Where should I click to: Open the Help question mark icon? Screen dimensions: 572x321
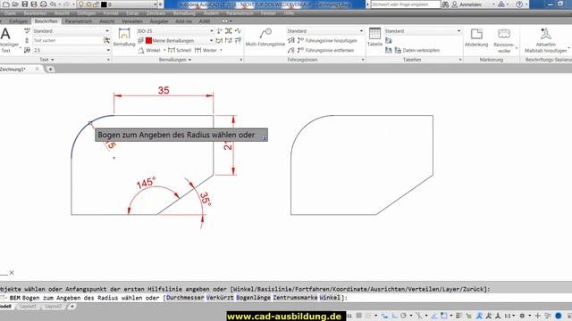point(519,4)
